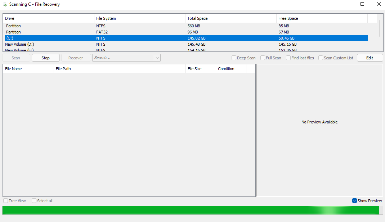Click the Condition column header
Viewport: 385px width, 222px height.
[231, 69]
